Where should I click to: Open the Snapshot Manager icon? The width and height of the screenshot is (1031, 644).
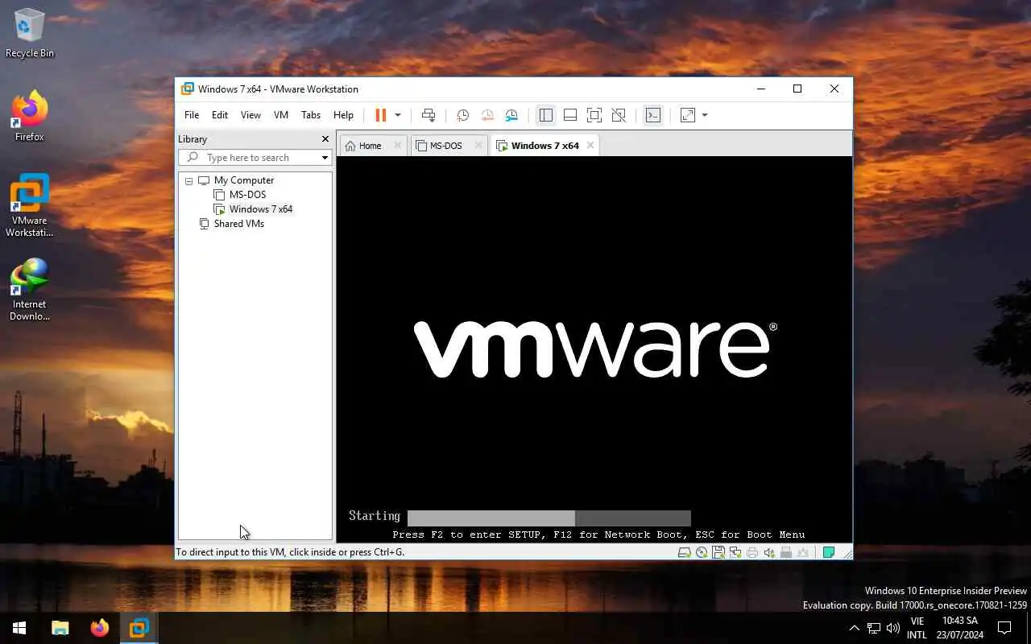511,115
